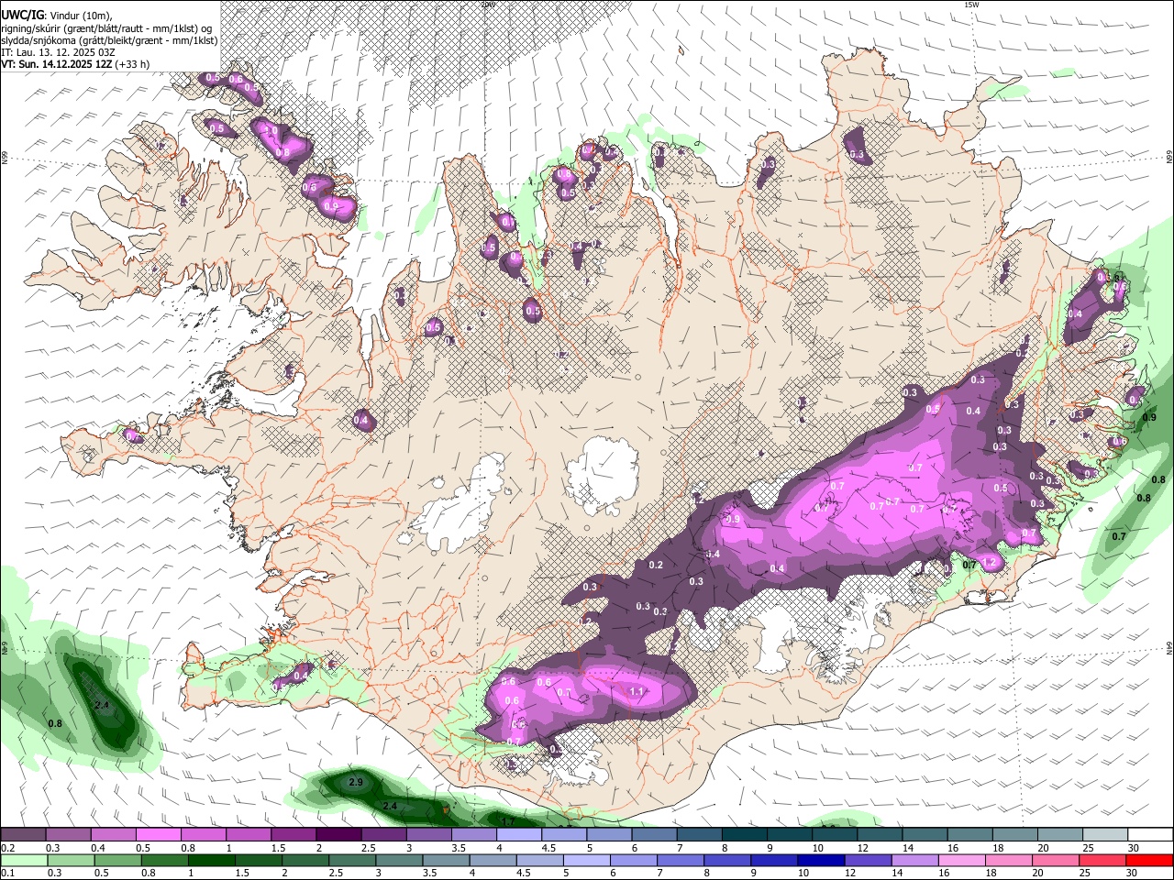
Task: Click the 'UWC/IG: Vindur (10m),' title line
Action: point(57,16)
